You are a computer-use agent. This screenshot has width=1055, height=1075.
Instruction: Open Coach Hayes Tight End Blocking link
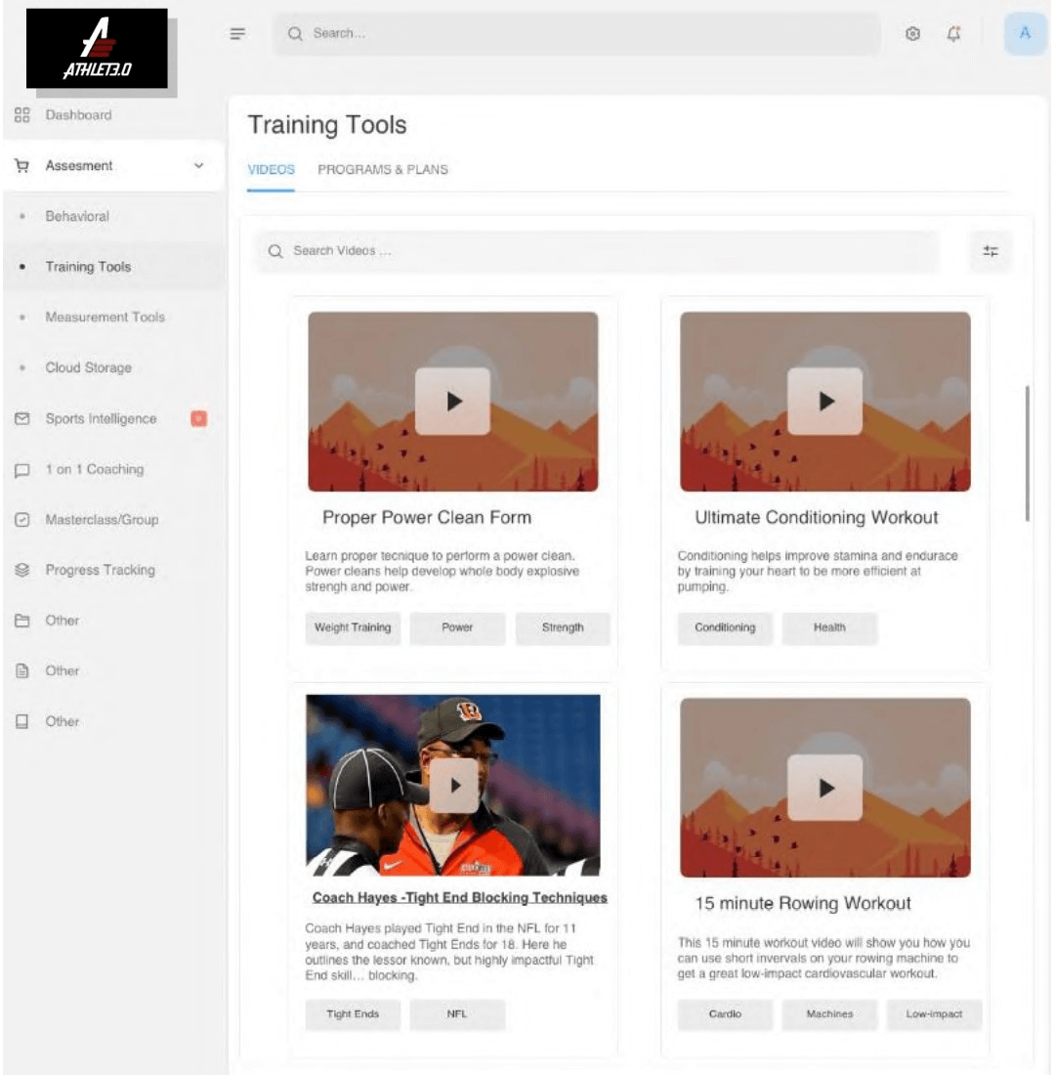[x=459, y=897]
